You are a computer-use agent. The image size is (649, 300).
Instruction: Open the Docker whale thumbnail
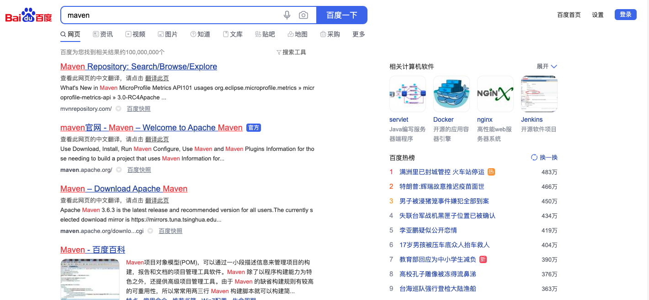(x=452, y=94)
